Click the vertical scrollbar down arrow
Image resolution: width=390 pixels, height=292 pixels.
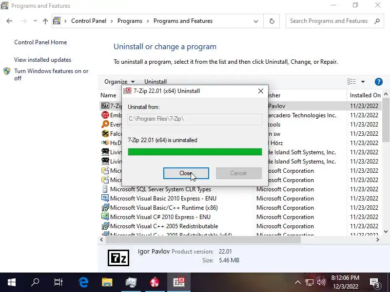[386, 232]
